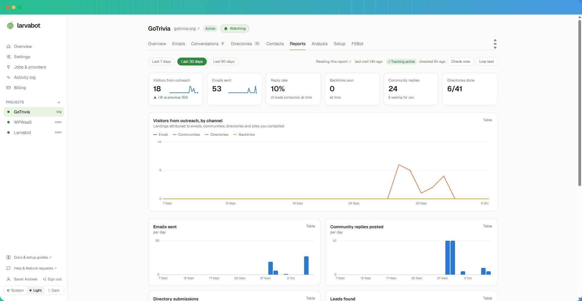Screen dimensions: 582x301
Task: Click the Docs & setup guides book icon
Action: [8, 257]
